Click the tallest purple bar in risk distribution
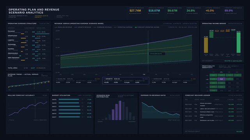Viewport: 250px width, 140px height. coord(120,110)
